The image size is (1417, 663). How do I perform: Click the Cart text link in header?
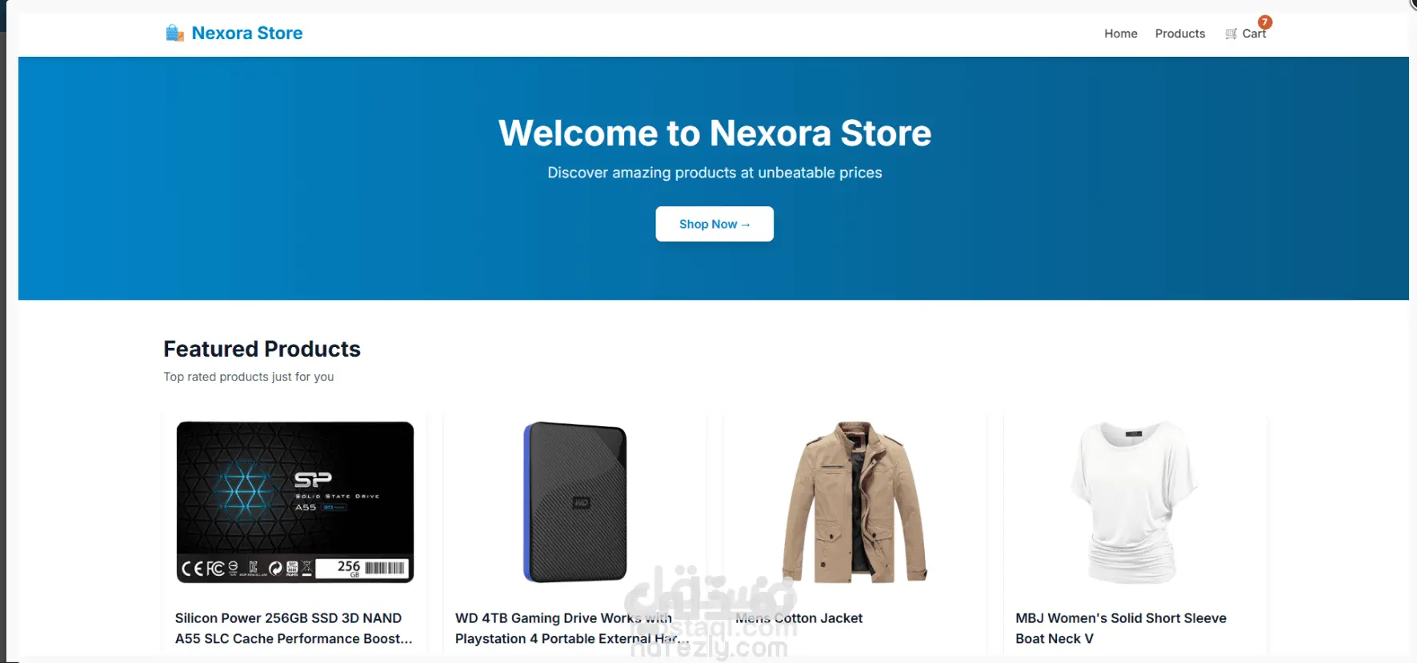(1254, 34)
